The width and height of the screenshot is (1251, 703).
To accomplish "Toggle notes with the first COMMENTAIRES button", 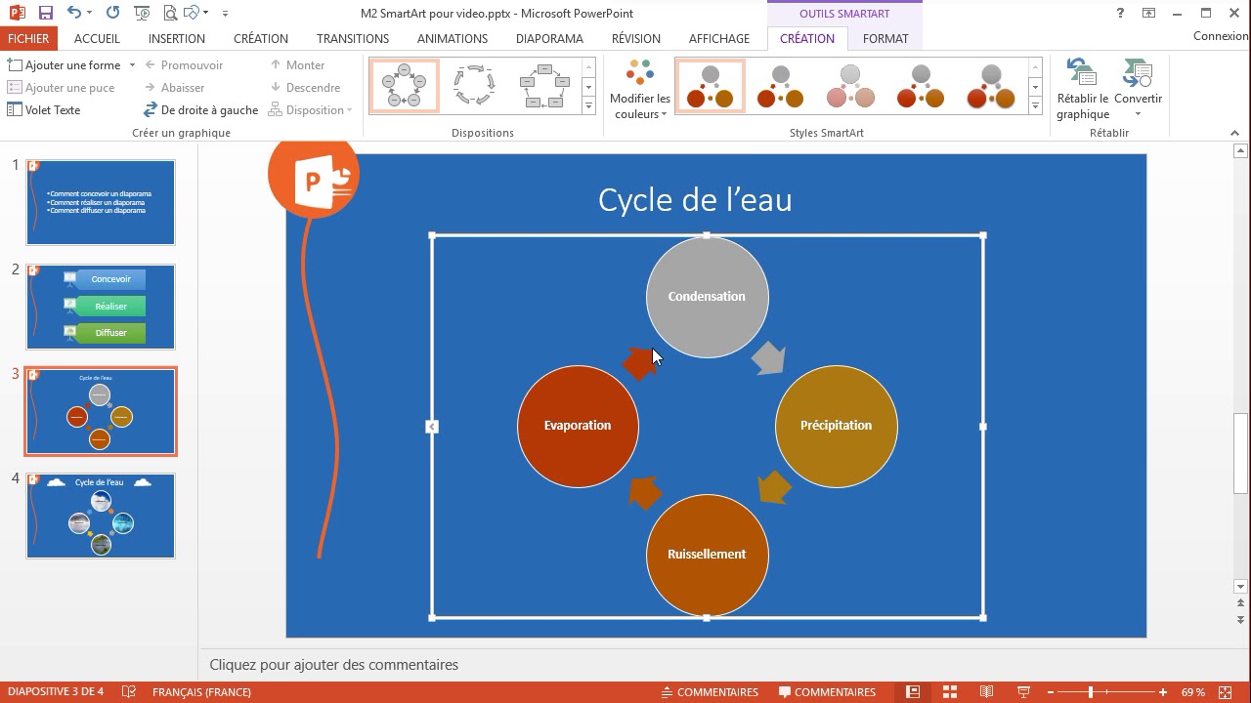I will tap(710, 692).
